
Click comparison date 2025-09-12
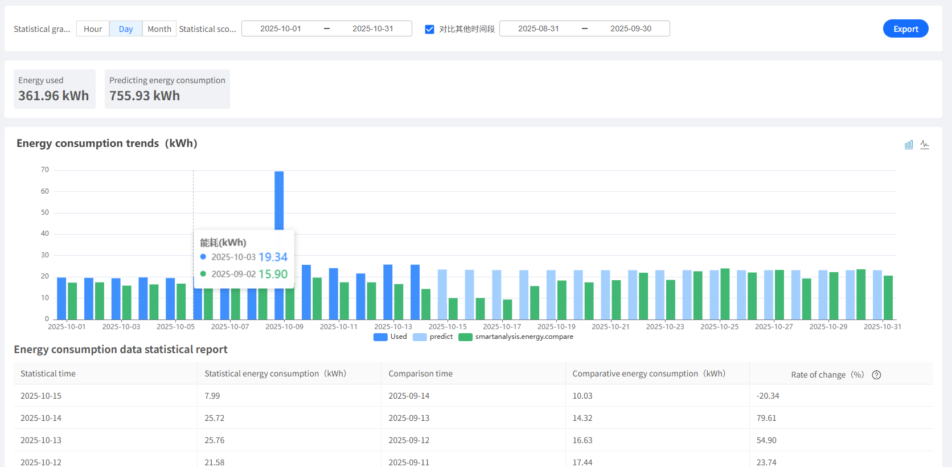pos(409,440)
